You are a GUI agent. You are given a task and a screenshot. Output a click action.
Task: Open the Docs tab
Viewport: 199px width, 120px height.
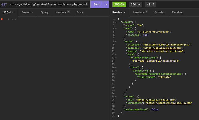pyautogui.click(x=80, y=12)
